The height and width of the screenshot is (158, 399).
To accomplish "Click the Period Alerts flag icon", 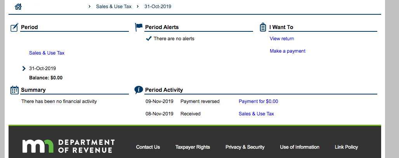I will [x=139, y=27].
